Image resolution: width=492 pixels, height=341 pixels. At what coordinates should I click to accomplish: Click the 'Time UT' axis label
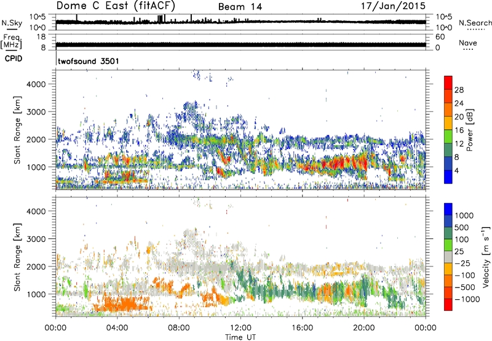(x=240, y=337)
